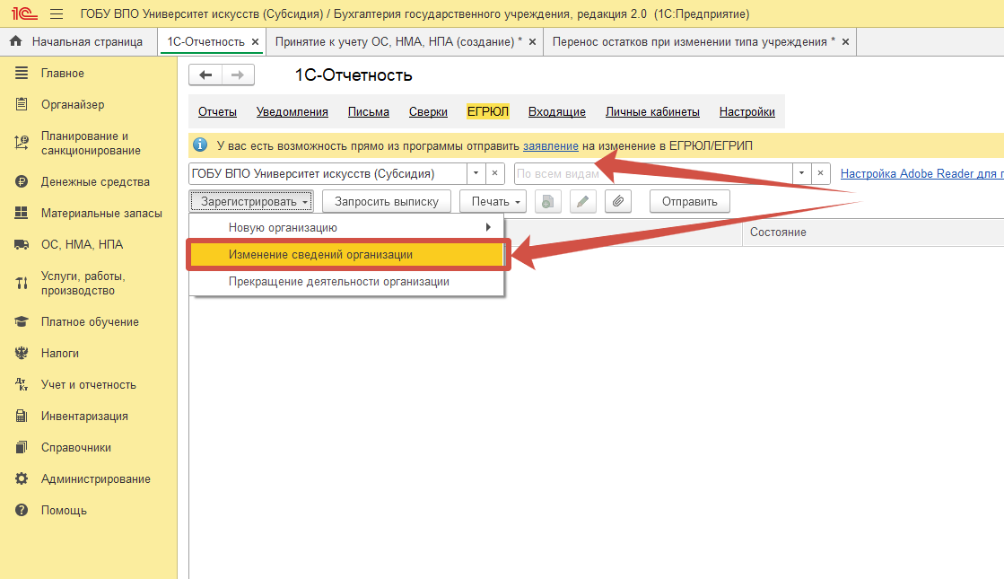
Task: Open the Личные кабинеты section link
Action: click(x=652, y=112)
